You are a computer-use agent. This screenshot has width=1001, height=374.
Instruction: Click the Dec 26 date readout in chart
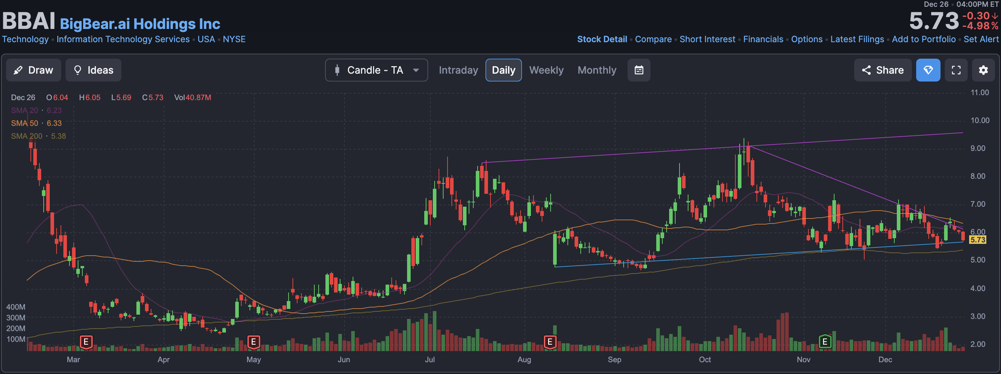pyautogui.click(x=23, y=97)
